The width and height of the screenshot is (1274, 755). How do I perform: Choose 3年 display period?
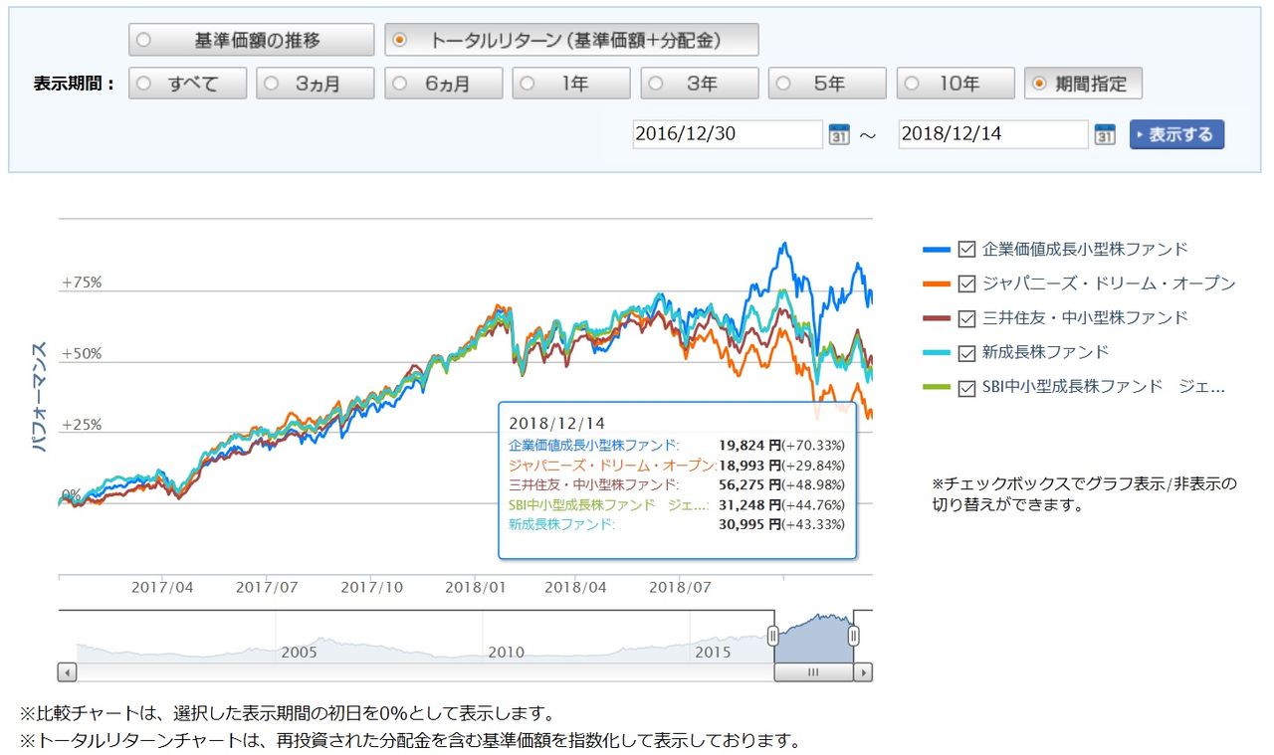700,84
